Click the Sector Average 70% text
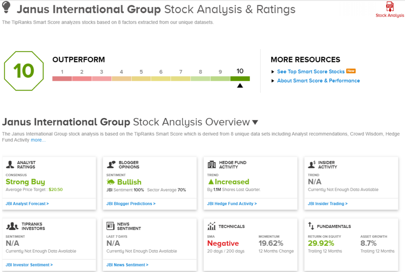Screen dimensions: 405x272 pyautogui.click(x=167, y=190)
